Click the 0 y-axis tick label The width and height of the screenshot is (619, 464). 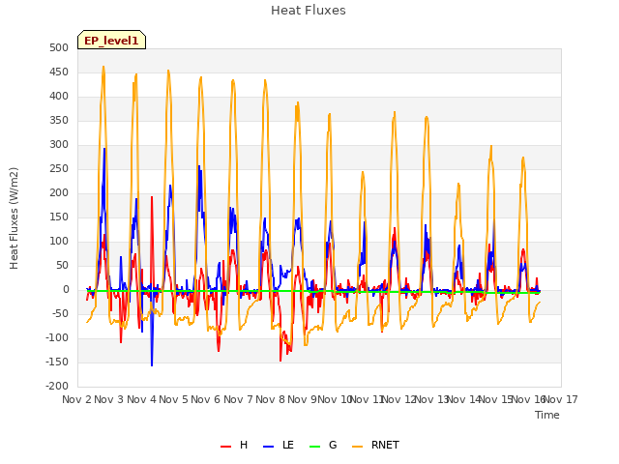click(x=66, y=290)
